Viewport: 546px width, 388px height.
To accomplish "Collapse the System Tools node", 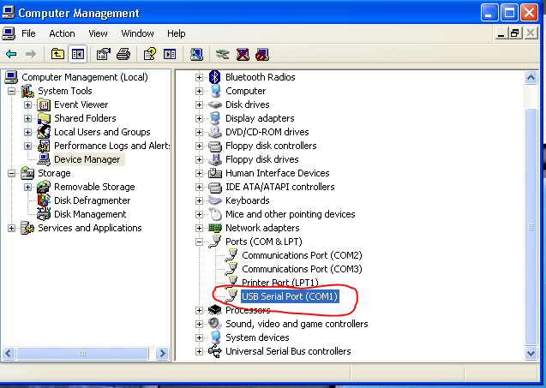I will click(11, 91).
